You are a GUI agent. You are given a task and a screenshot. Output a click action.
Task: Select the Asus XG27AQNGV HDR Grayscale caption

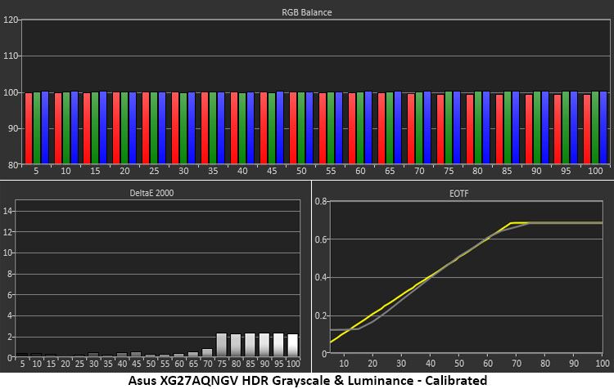307,380
